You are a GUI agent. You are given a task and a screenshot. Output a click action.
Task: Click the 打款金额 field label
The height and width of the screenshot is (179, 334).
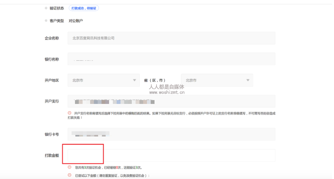[x=52, y=155]
